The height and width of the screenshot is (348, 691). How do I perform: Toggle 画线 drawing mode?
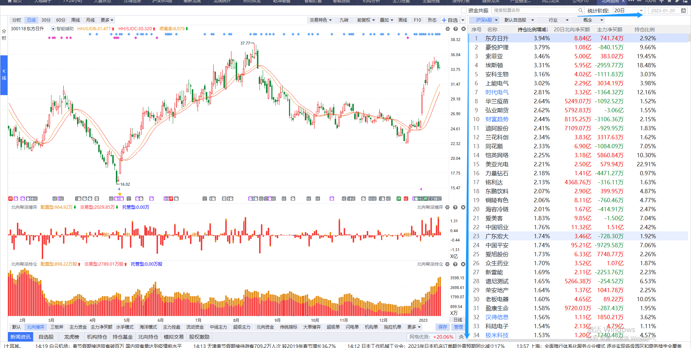(403, 20)
